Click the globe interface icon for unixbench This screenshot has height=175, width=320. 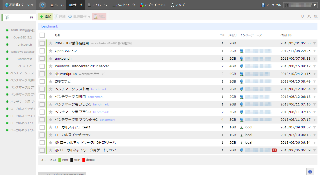[x=242, y=59]
